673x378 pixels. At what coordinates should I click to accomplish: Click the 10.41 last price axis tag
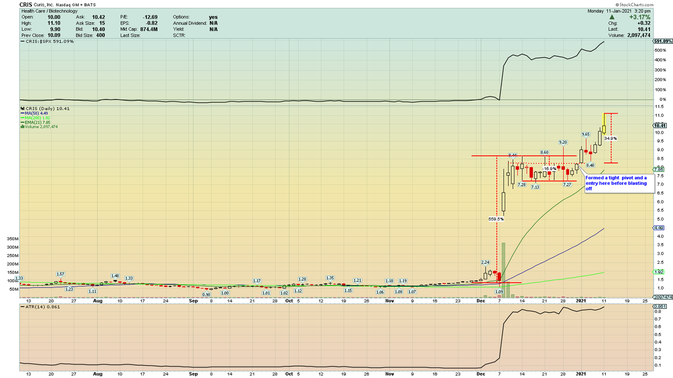tap(659, 125)
